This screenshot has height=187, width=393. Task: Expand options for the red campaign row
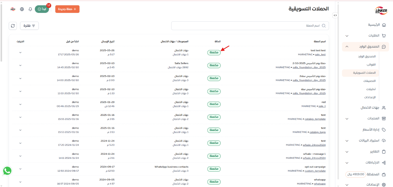coord(20,104)
